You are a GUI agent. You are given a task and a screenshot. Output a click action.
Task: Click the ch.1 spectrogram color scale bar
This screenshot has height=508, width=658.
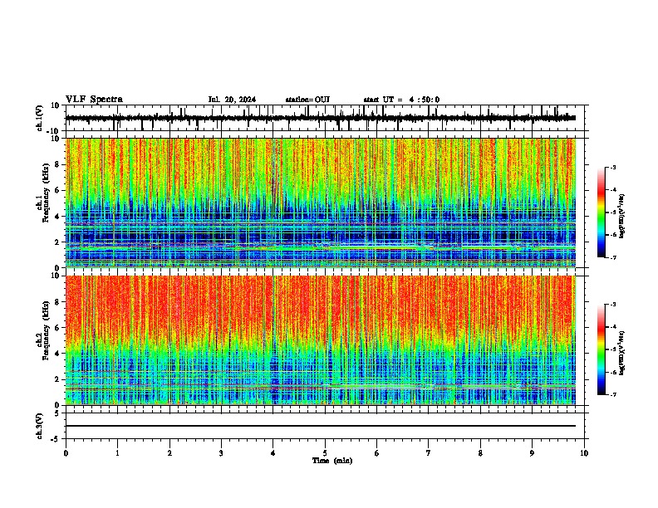tap(602, 212)
